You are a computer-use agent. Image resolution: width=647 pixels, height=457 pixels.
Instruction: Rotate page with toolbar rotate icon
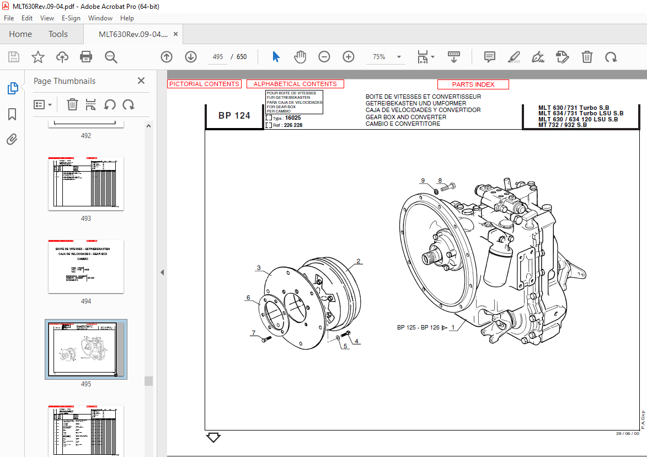pos(611,57)
